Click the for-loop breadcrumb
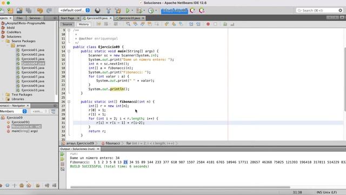Screen dimensions: 346x195 coord(150,143)
